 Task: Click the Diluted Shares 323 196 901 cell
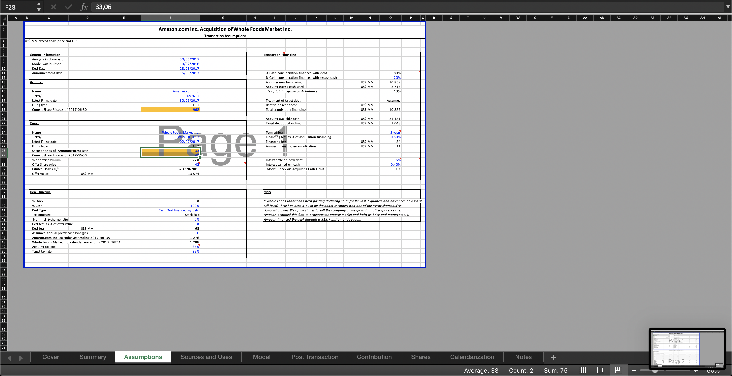point(171,169)
